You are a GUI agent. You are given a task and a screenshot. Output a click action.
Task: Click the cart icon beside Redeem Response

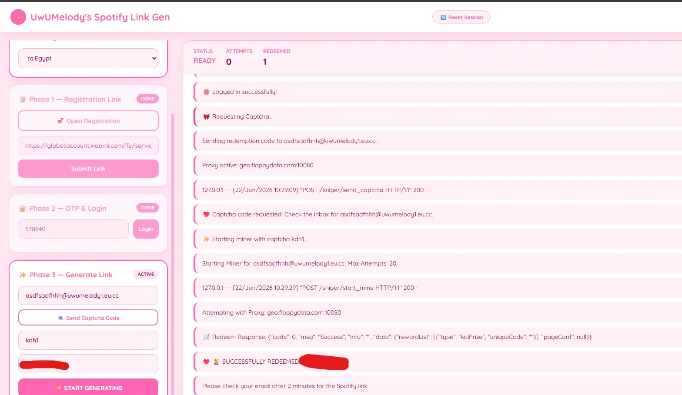click(x=207, y=337)
